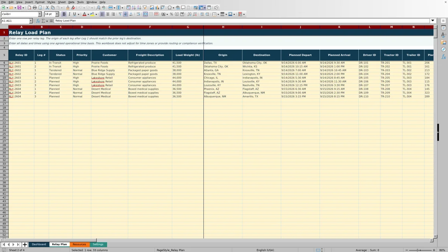Click the Format as Percent icon

(x=171, y=14)
